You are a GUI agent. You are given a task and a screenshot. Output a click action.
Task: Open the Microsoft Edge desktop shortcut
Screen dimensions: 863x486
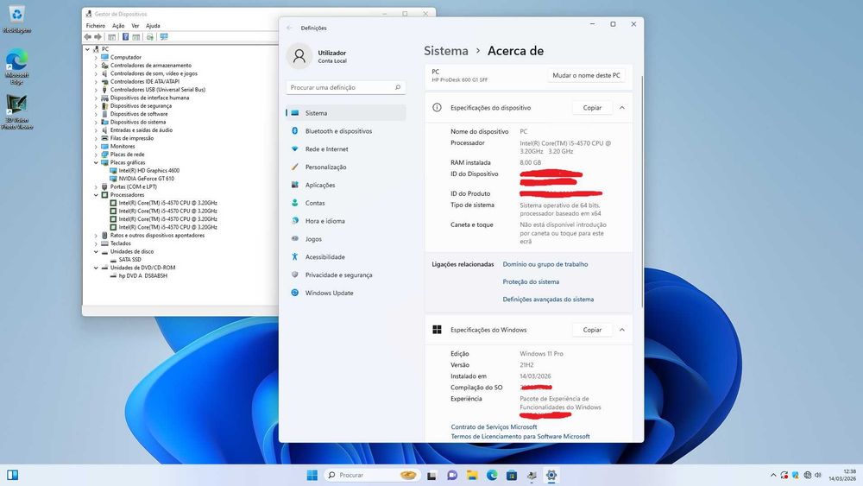coord(16,66)
